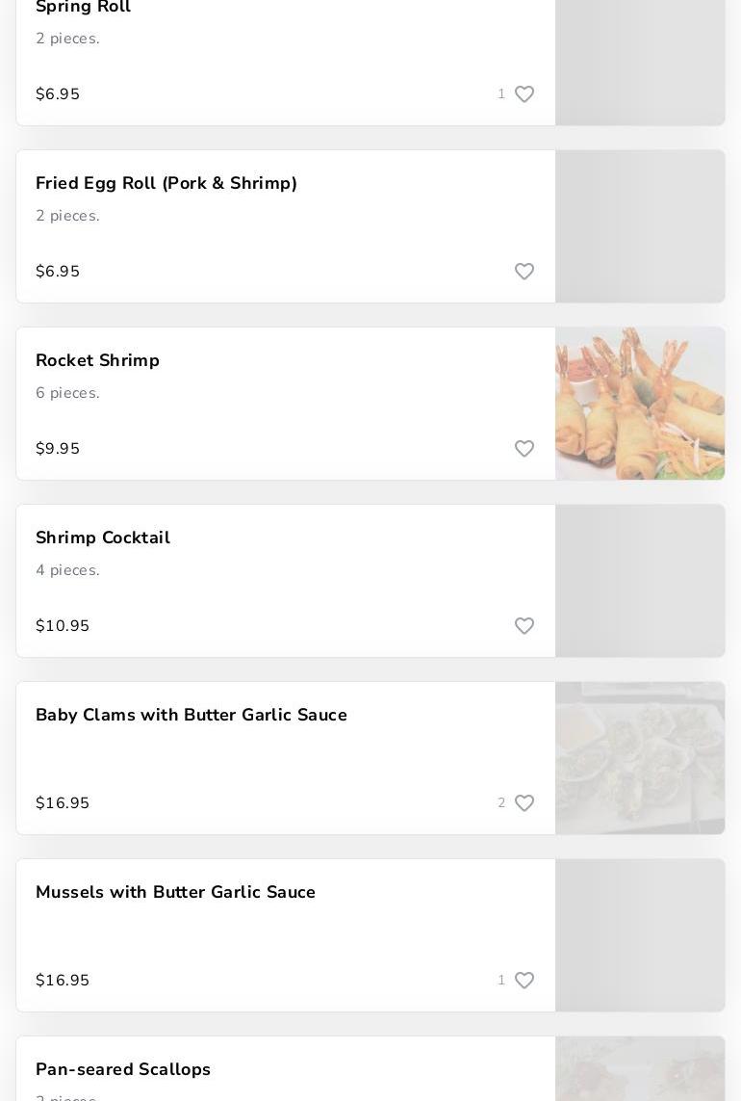
Task: Open Mussels with Butter Garlic Sauce item
Action: (176, 892)
